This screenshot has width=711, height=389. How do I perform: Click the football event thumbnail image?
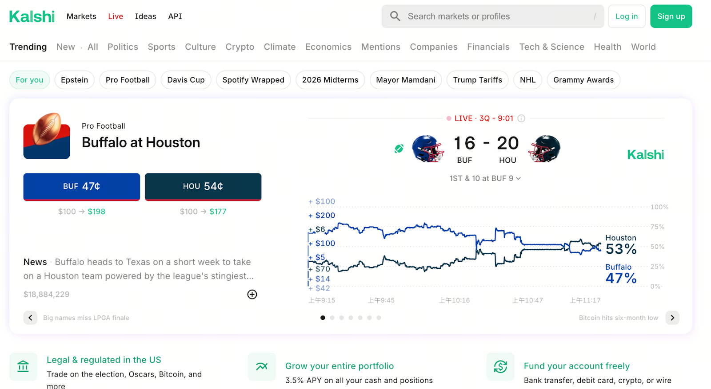[47, 136]
